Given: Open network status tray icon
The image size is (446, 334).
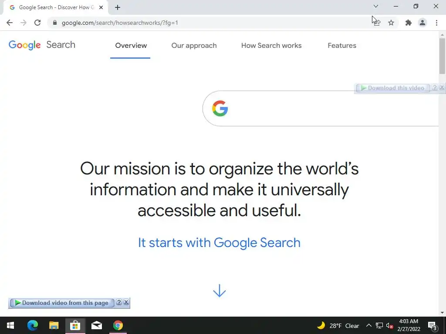Looking at the screenshot, I should click(x=379, y=325).
